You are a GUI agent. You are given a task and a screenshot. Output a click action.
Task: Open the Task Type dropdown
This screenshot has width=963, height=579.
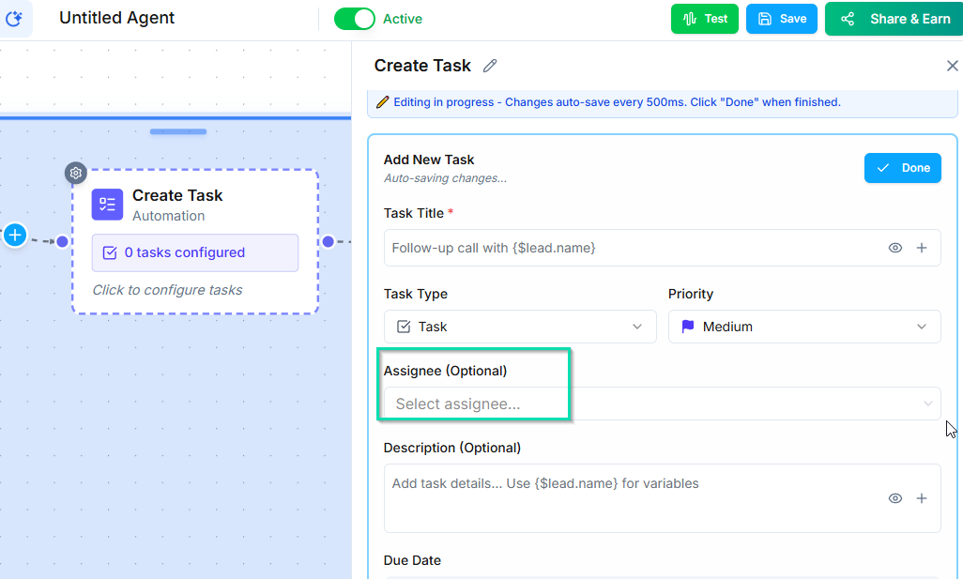coord(520,327)
